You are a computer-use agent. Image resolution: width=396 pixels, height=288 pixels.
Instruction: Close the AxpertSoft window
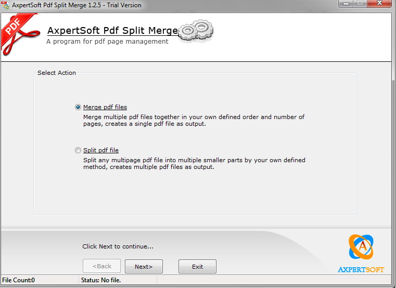pyautogui.click(x=379, y=3)
